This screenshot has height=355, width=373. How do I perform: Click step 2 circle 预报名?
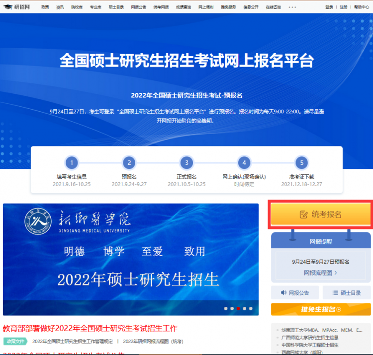[x=129, y=162]
